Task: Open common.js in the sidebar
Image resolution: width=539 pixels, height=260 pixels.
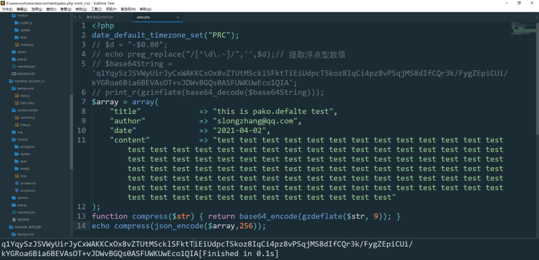Action: coord(27,117)
